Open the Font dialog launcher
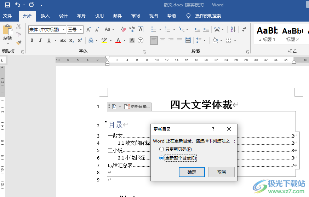Image resolution: width=309 pixels, height=197 pixels. (144, 52)
